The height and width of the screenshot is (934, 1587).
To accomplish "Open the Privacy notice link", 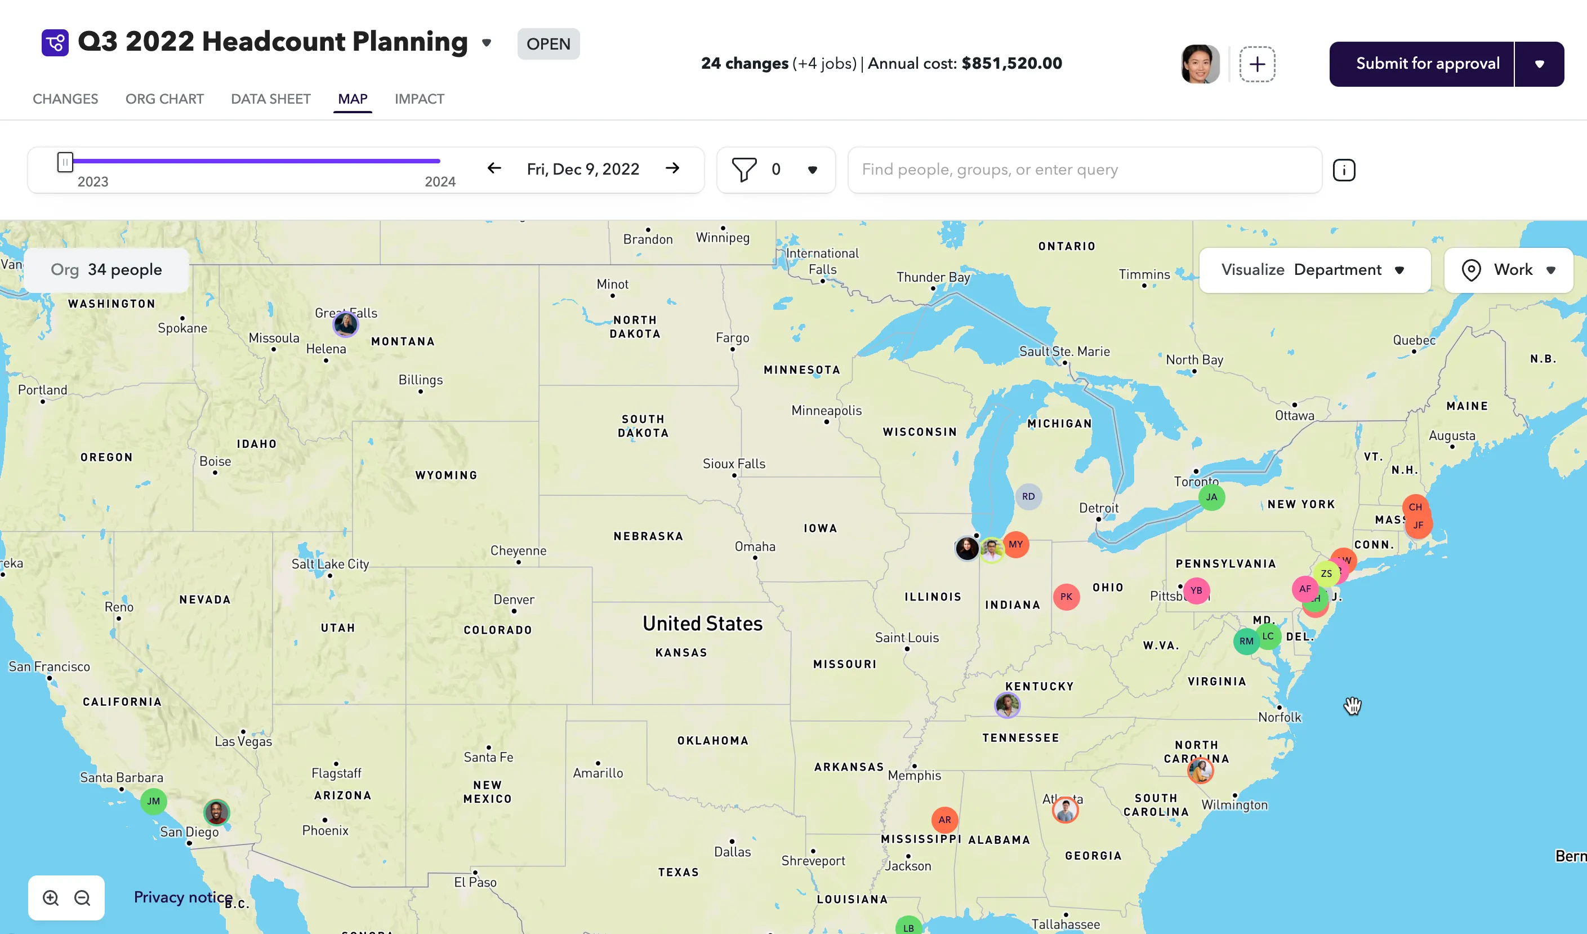I will pos(182,897).
